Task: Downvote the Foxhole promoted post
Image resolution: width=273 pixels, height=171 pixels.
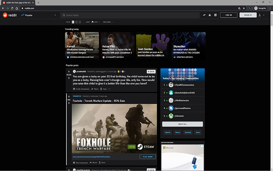Action: point(69,103)
